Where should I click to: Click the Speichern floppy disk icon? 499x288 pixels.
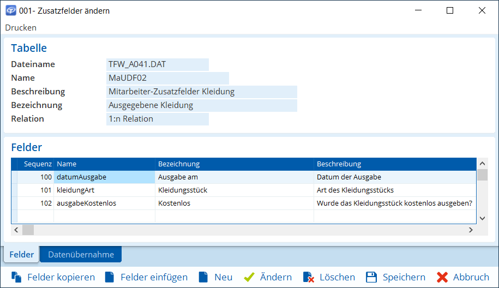[371, 277]
